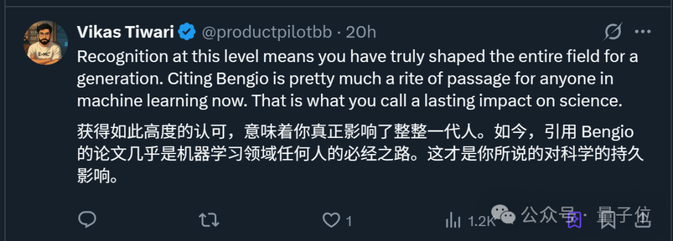Click the reply speech bubble icon
673x241 pixels.
[x=87, y=220]
